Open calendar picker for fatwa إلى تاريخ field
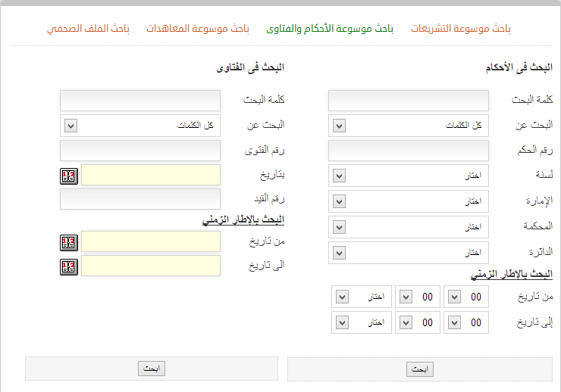 click(69, 266)
